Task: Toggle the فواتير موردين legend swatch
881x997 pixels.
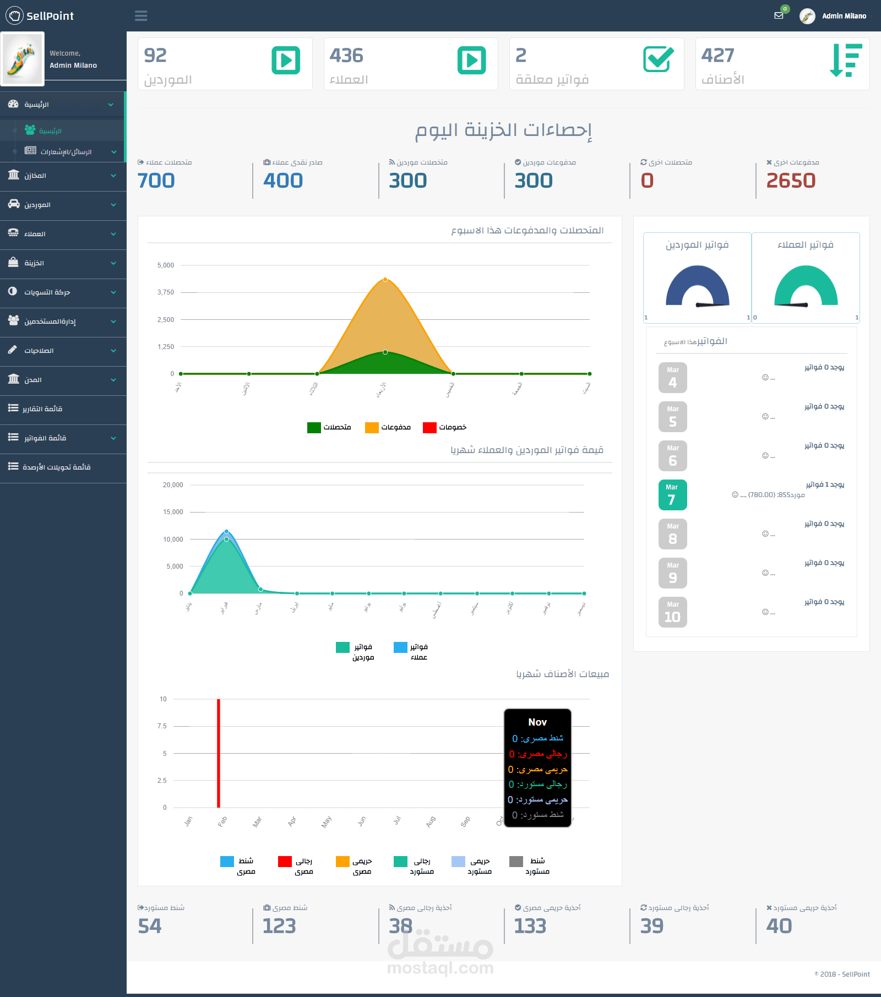Action: (x=342, y=647)
